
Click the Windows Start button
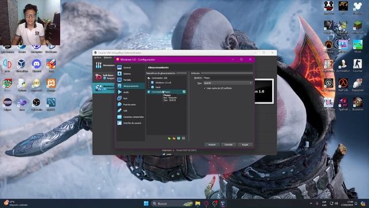pos(146,203)
